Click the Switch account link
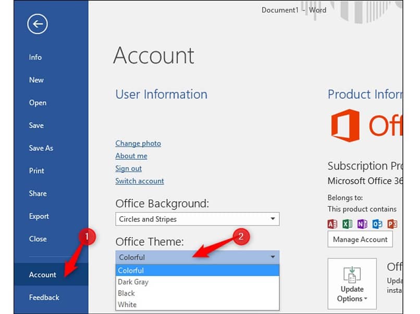 point(140,181)
